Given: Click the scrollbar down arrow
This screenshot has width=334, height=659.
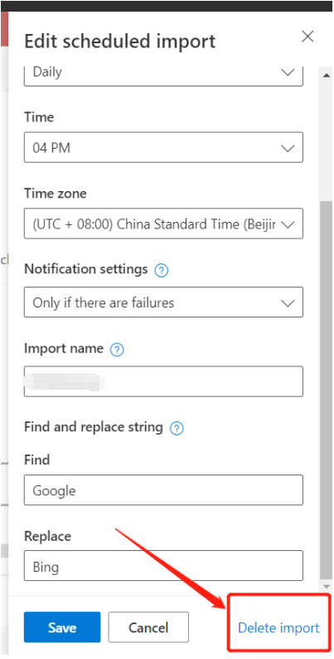Looking at the screenshot, I should [x=326, y=587].
